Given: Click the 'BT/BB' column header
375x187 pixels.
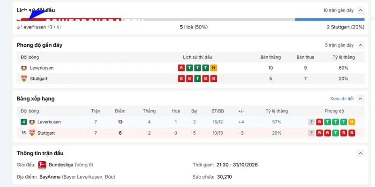Looking at the screenshot, I should tap(217, 111).
